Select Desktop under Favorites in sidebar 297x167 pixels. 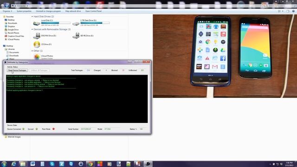coord(11,20)
